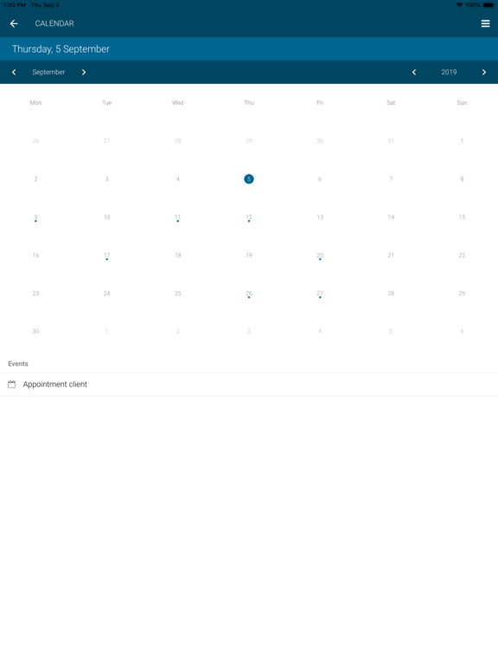Select day 23 Monday

click(x=35, y=293)
